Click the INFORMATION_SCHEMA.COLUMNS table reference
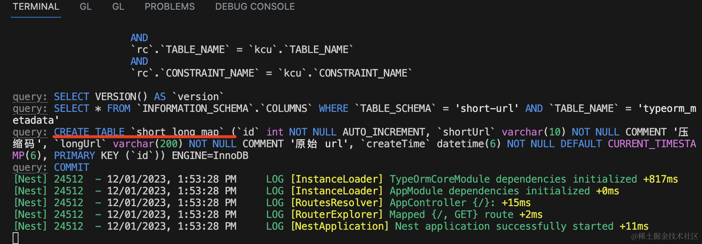 point(225,109)
